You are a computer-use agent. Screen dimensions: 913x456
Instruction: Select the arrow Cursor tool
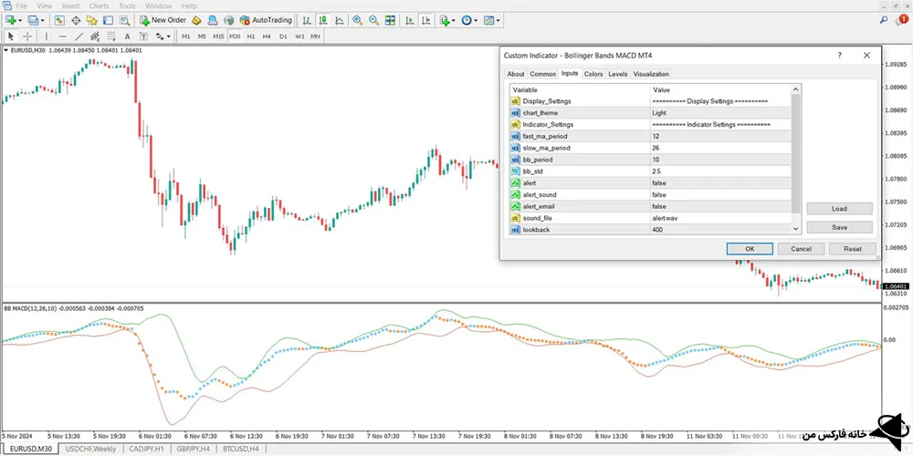pos(10,36)
